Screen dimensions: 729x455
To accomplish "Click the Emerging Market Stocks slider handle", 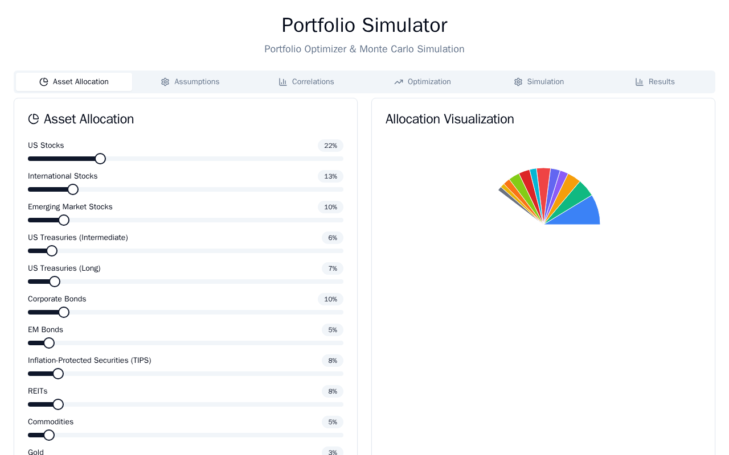I will click(64, 220).
